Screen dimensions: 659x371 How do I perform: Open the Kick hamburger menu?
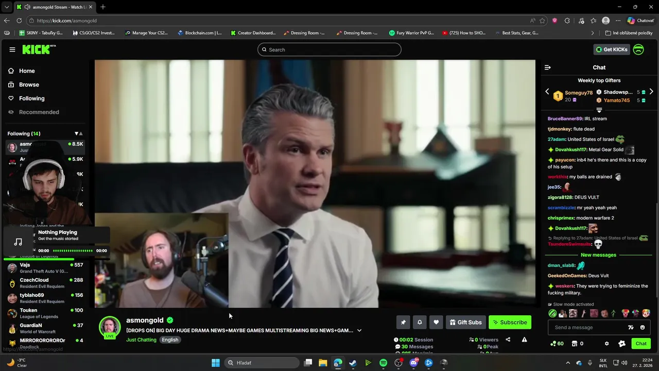(x=12, y=49)
